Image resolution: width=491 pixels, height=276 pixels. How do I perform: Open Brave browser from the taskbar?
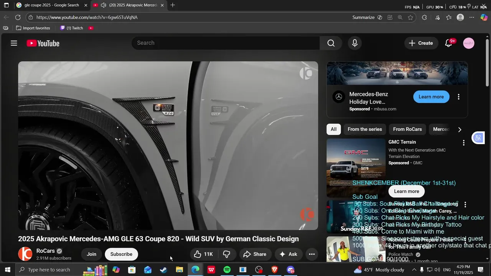click(x=274, y=270)
